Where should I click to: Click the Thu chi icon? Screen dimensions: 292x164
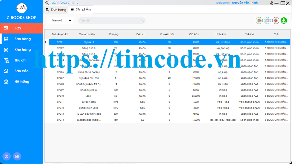6,60
